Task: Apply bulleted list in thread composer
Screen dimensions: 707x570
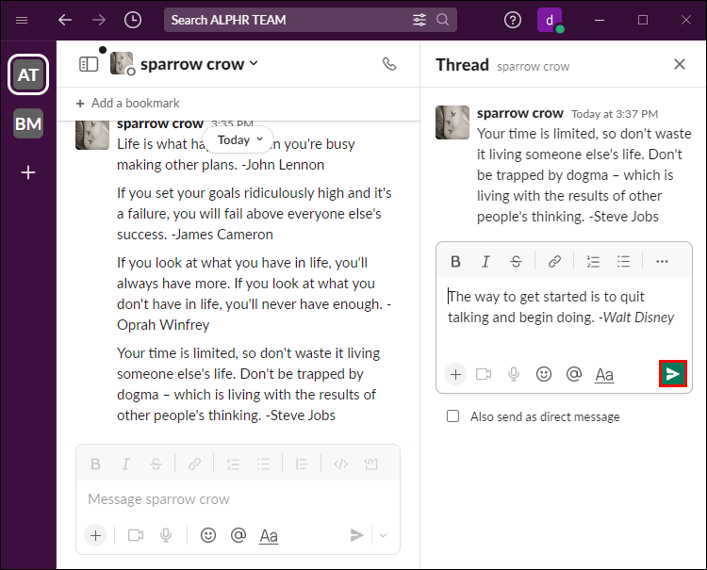Action: point(624,261)
